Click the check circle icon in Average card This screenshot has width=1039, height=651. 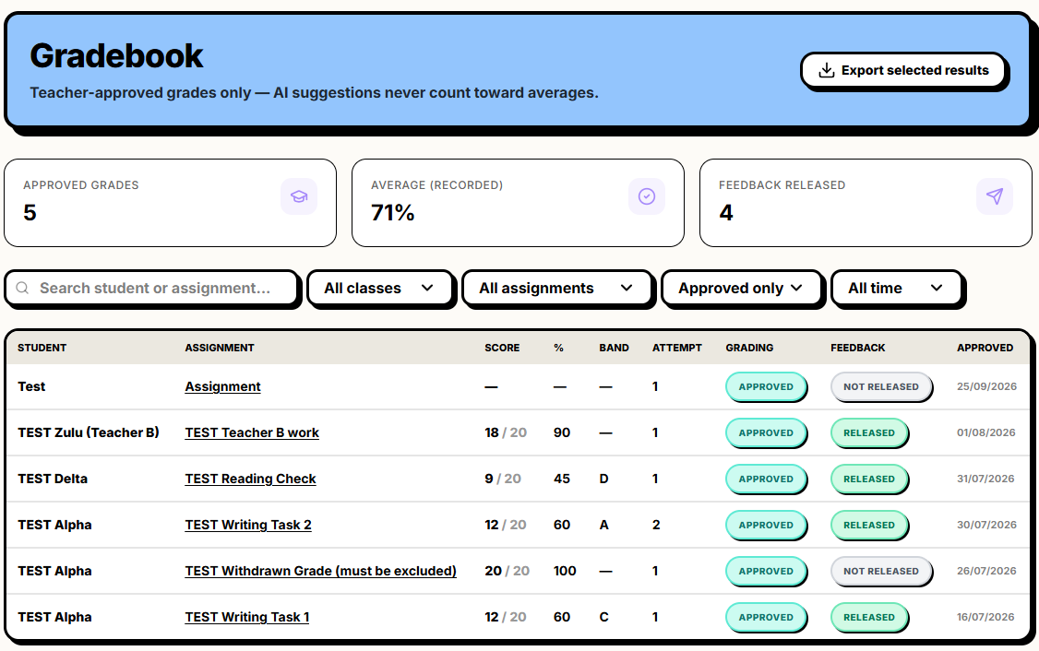point(647,196)
